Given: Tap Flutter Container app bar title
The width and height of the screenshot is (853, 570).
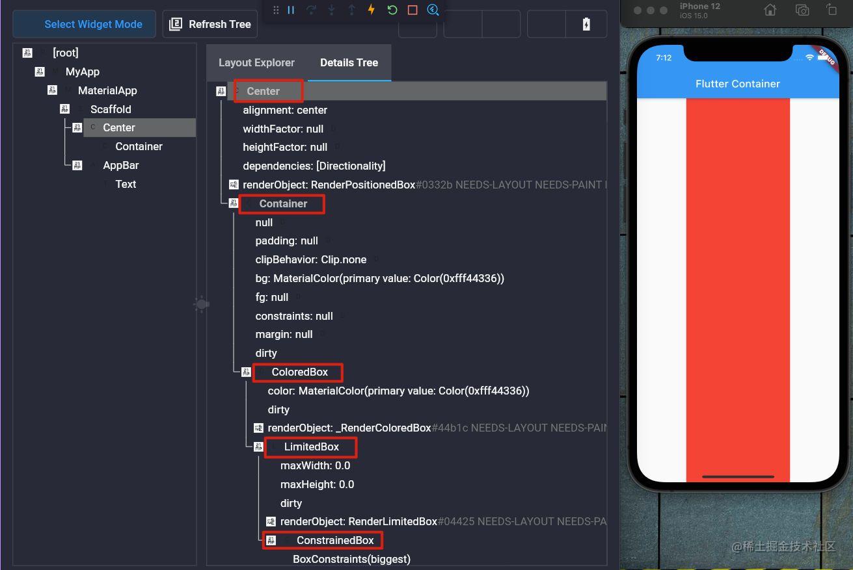Looking at the screenshot, I should 738,83.
